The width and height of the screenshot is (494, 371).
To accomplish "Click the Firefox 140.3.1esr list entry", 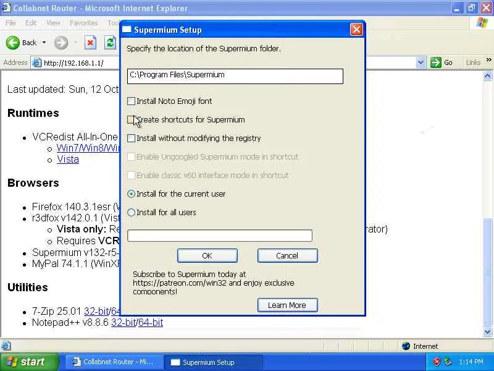I will [x=75, y=207].
